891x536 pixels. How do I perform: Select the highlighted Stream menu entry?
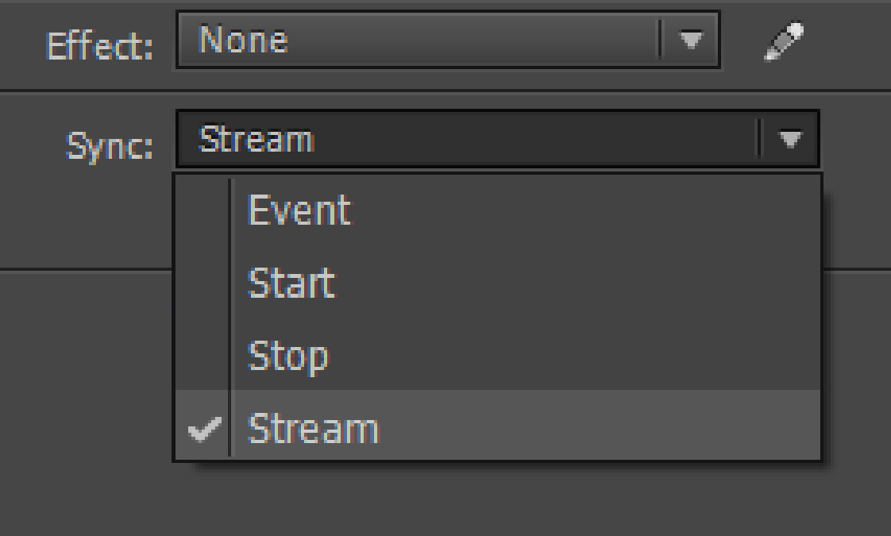point(313,429)
